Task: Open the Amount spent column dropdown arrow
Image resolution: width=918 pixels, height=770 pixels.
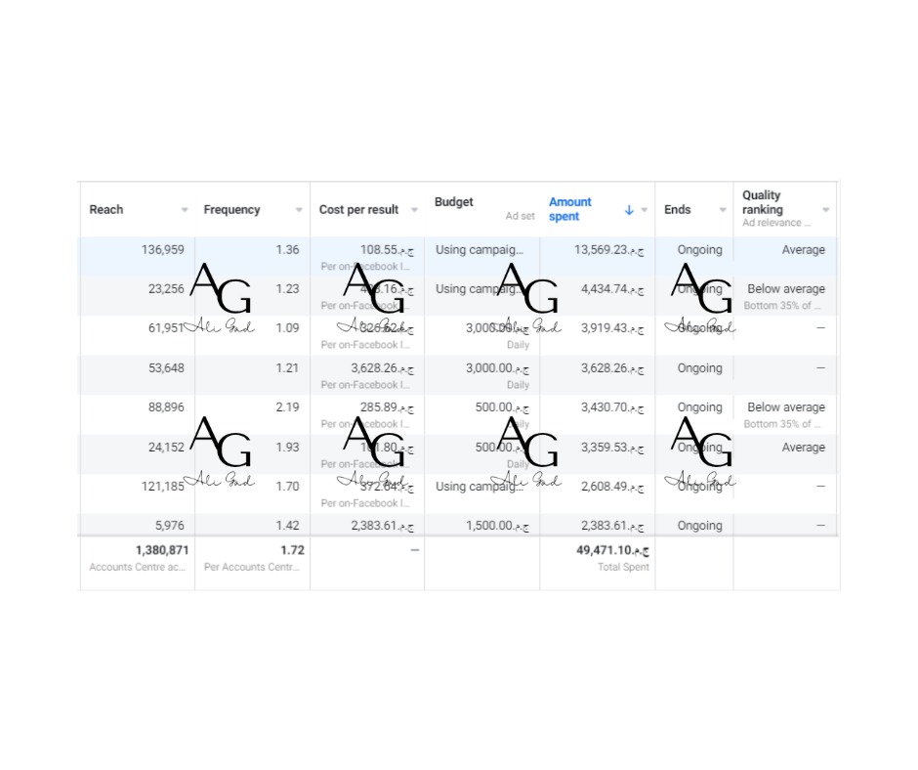Action: [644, 210]
